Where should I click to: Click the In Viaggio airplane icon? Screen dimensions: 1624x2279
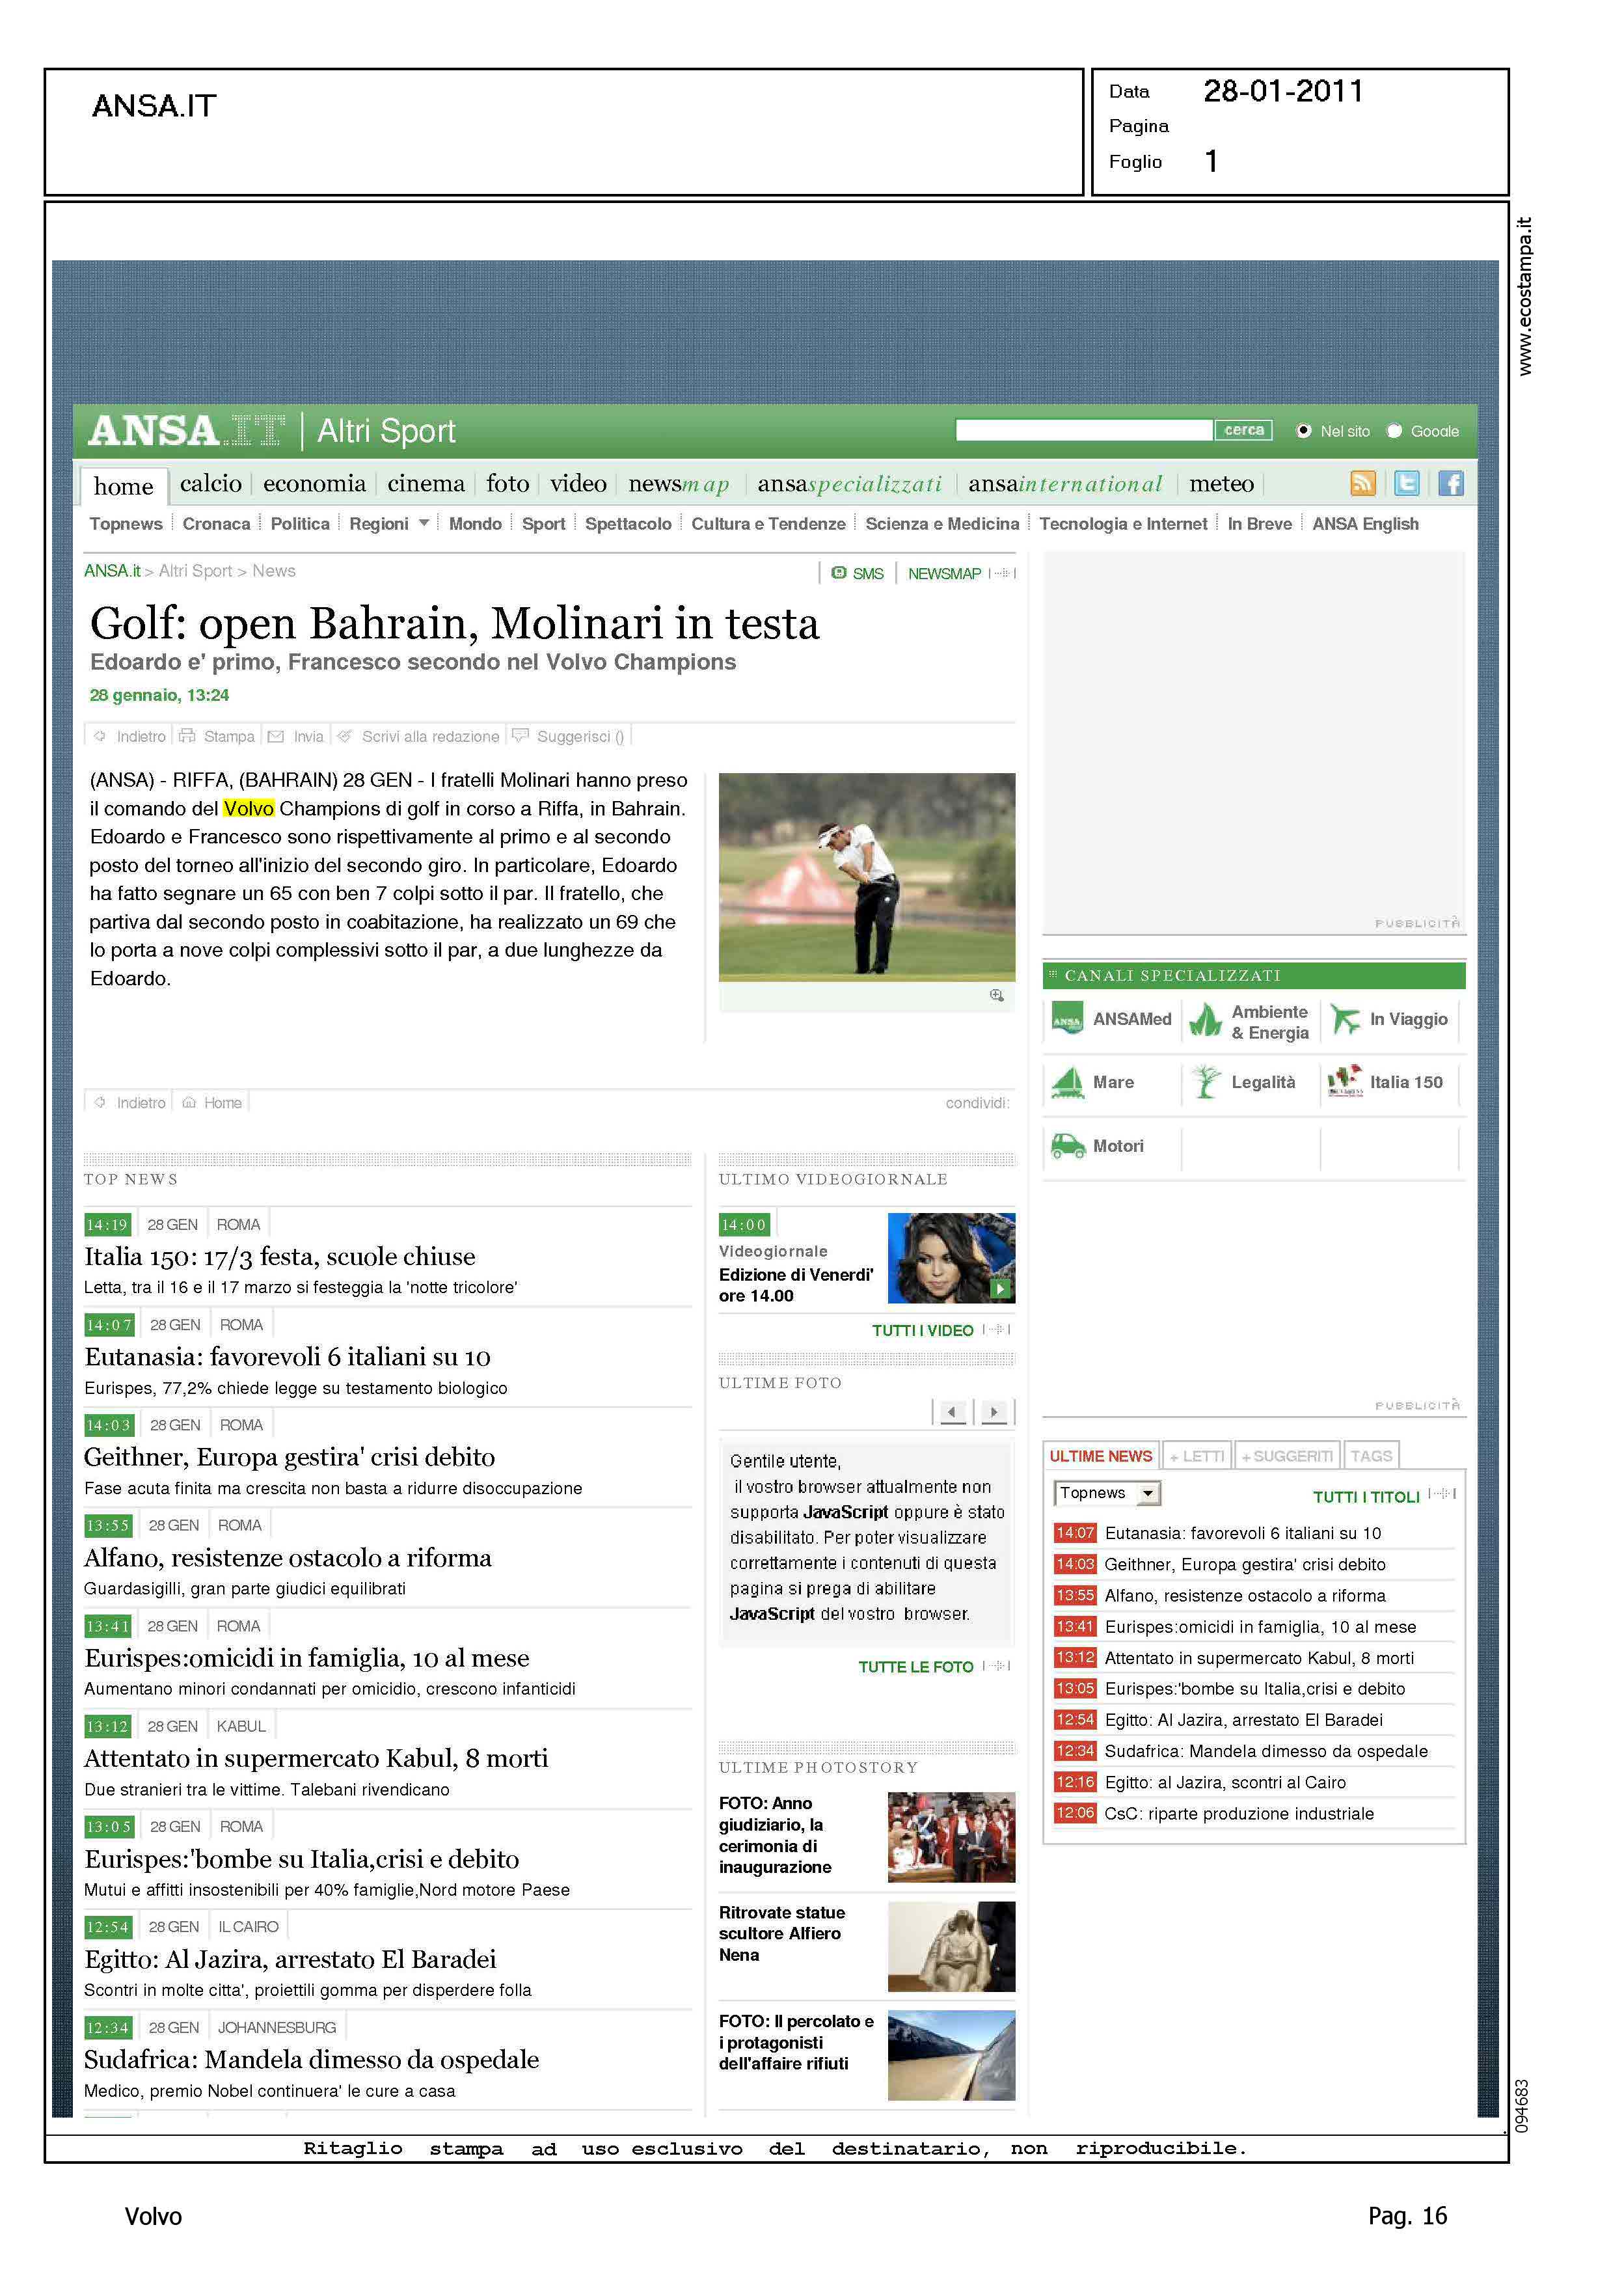[1346, 1019]
